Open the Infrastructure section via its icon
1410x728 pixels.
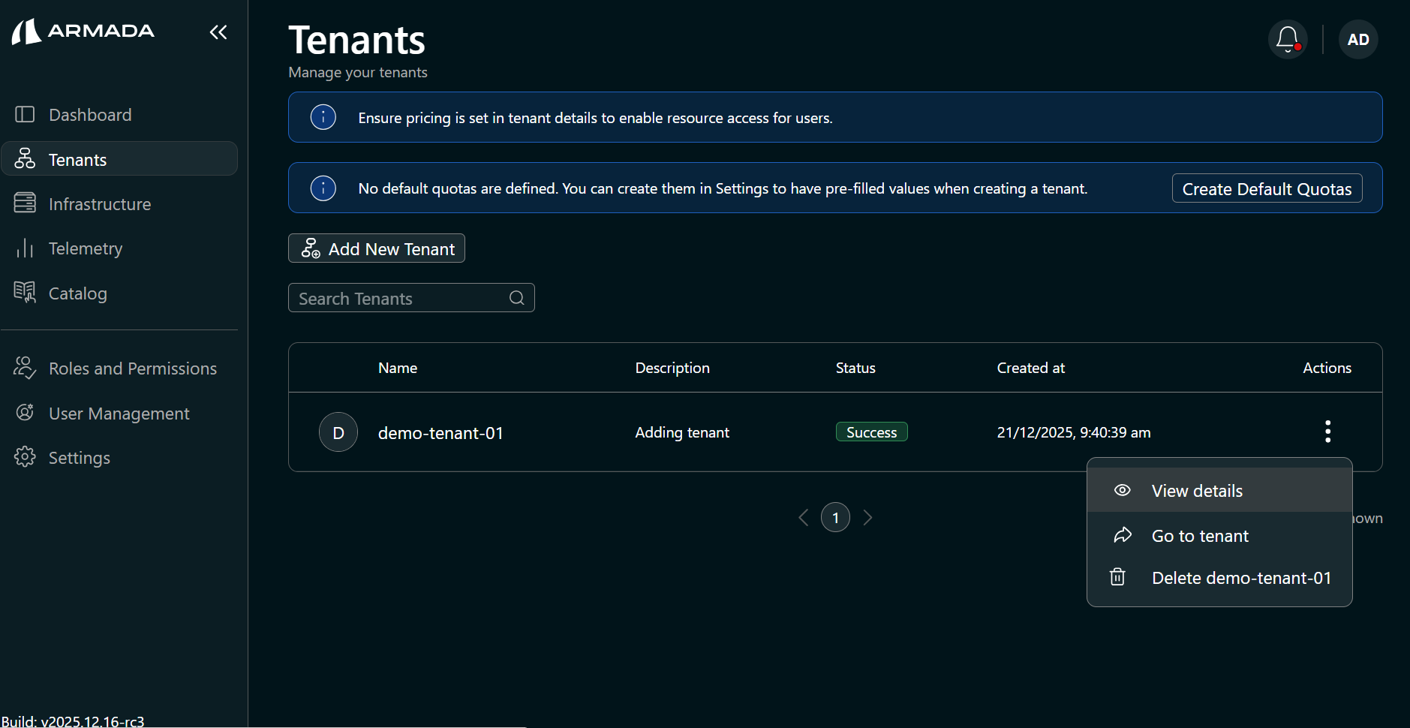coord(25,203)
